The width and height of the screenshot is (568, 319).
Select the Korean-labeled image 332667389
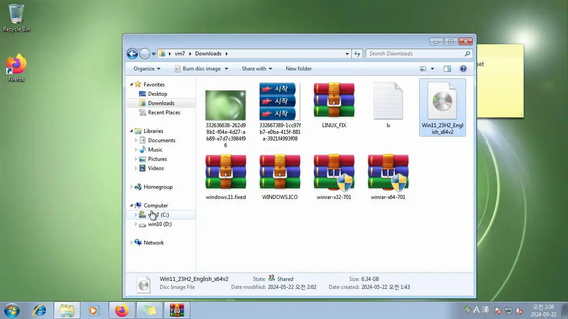point(280,112)
